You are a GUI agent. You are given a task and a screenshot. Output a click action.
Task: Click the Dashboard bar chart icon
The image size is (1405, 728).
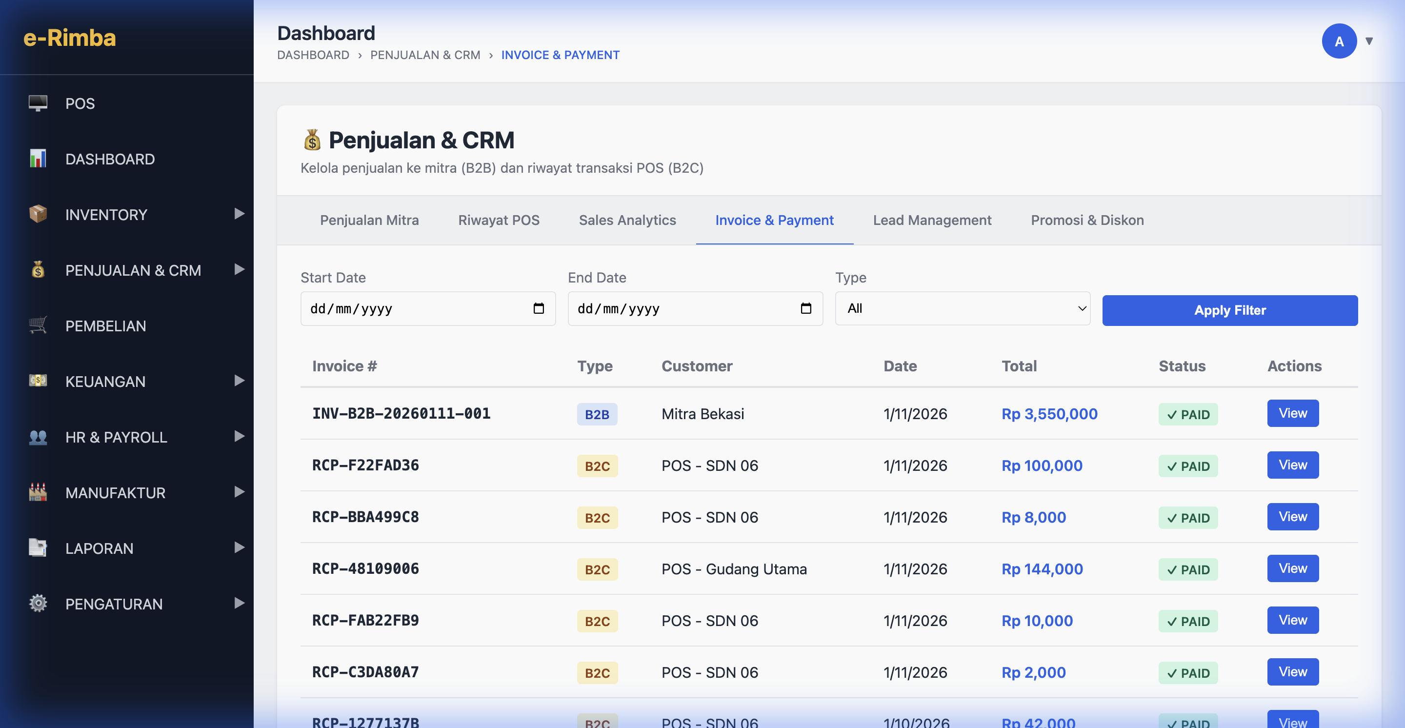pyautogui.click(x=38, y=159)
